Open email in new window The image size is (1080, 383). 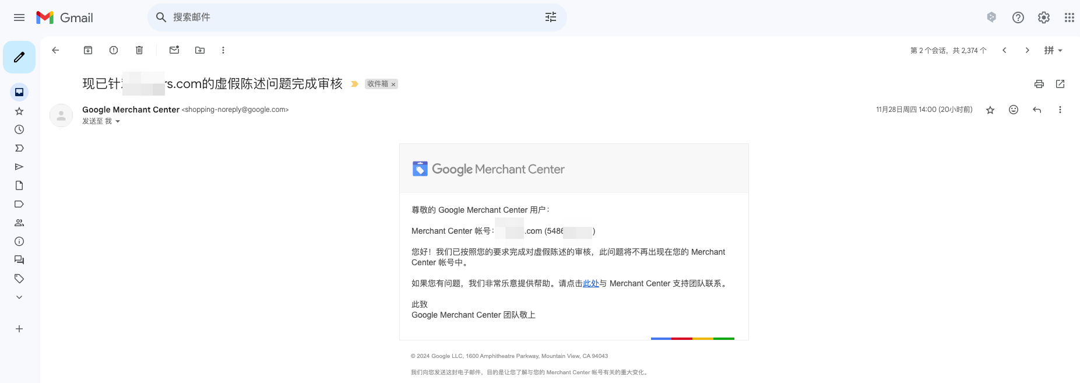tap(1060, 84)
